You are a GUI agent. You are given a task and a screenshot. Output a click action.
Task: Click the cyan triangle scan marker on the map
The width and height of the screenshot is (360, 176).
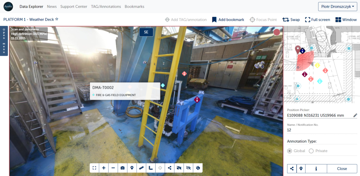click(297, 99)
